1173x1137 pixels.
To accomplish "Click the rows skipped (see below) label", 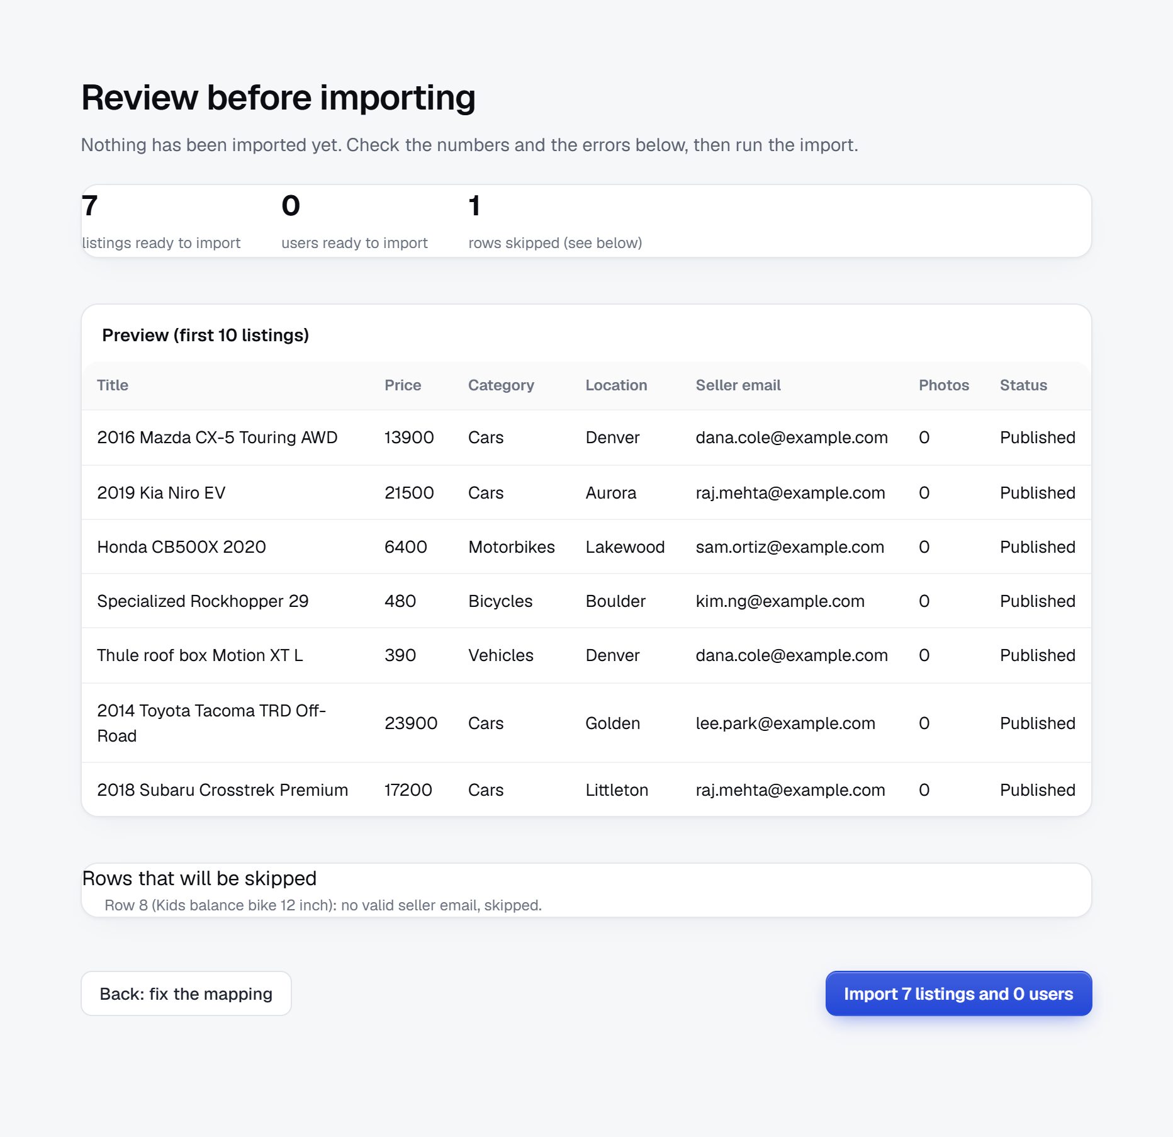I will point(555,243).
